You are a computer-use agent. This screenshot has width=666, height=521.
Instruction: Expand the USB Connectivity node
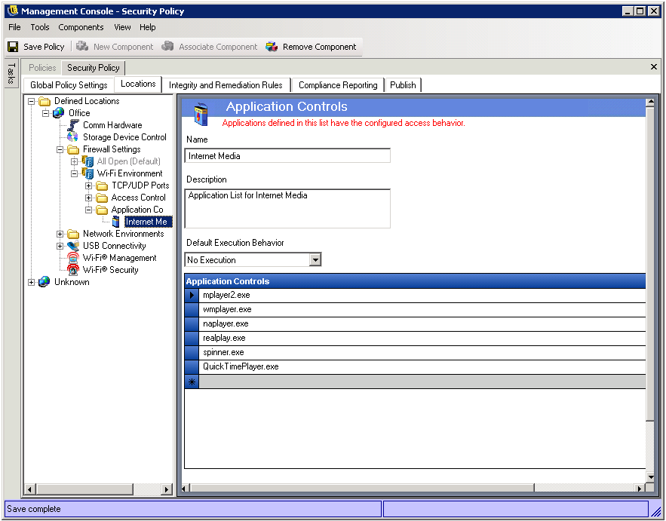(x=60, y=246)
